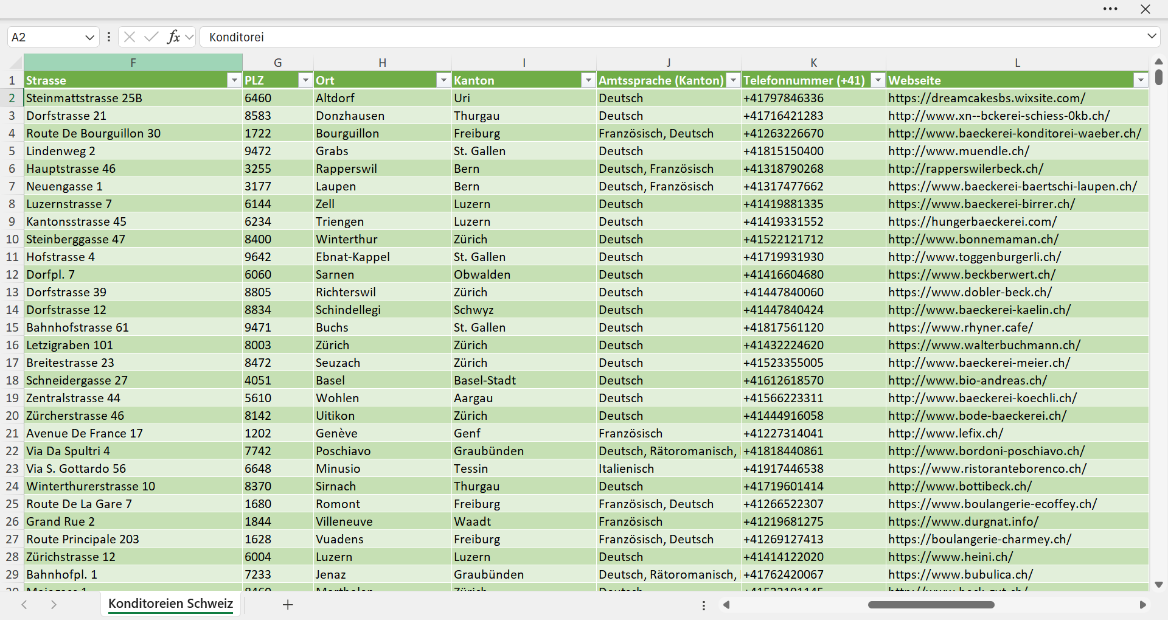Go to next sheet with right arrow

click(54, 605)
